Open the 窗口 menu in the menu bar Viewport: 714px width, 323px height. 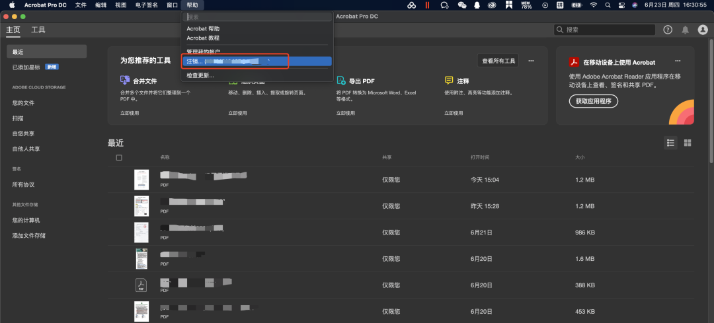point(172,5)
